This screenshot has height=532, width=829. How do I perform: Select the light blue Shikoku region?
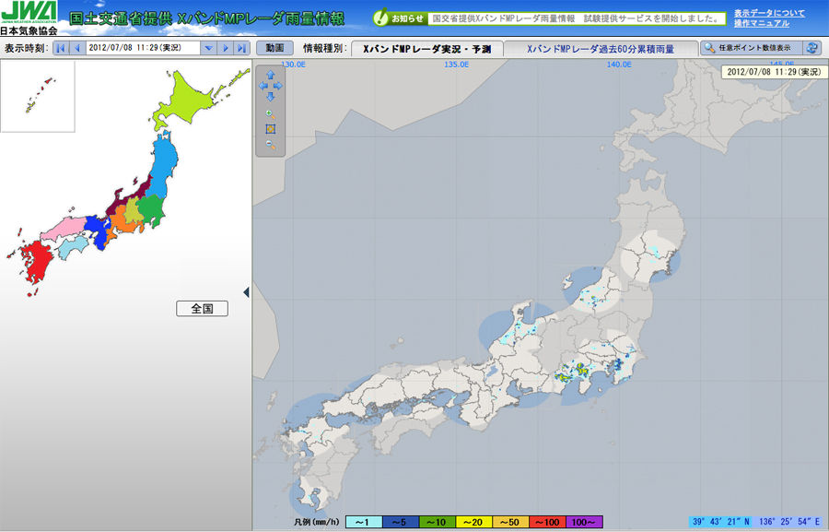pos(73,247)
